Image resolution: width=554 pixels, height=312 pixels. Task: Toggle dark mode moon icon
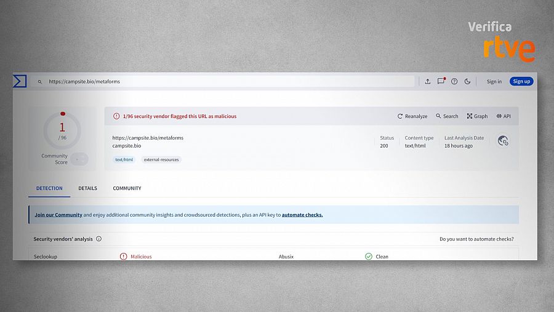[x=467, y=81]
